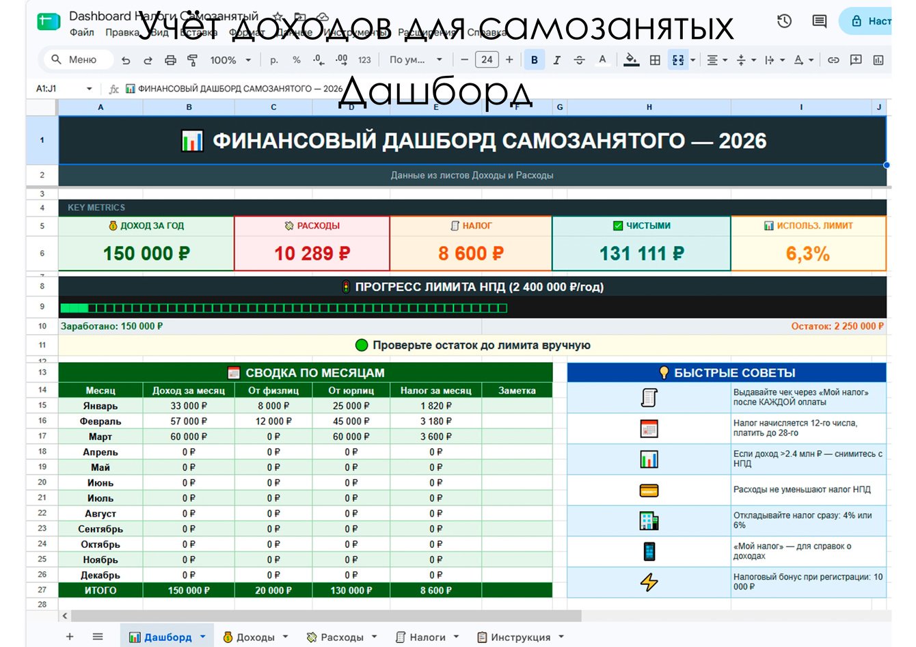Open more number formats 123

tap(364, 60)
